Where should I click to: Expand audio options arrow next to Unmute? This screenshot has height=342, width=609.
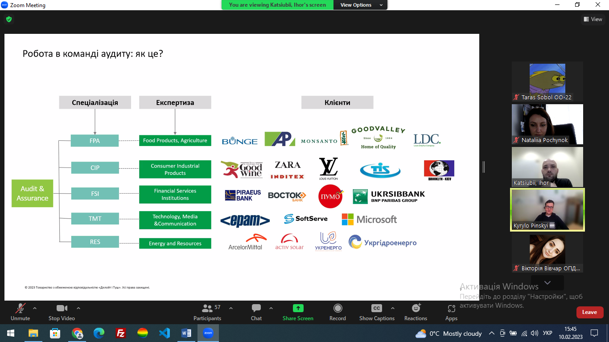click(35, 308)
